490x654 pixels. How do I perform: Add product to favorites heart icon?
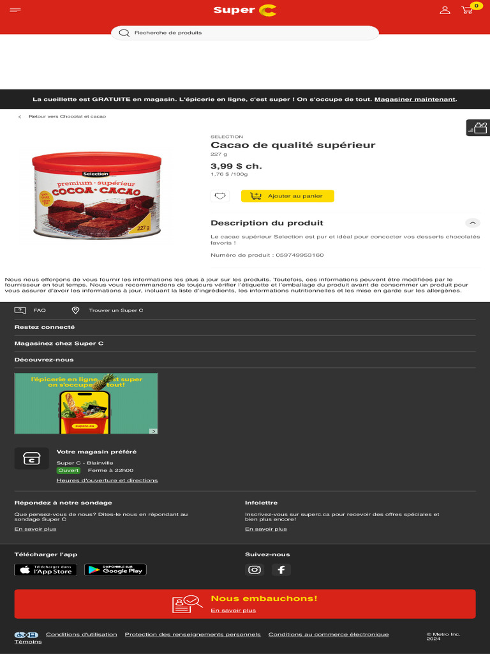[x=220, y=196]
